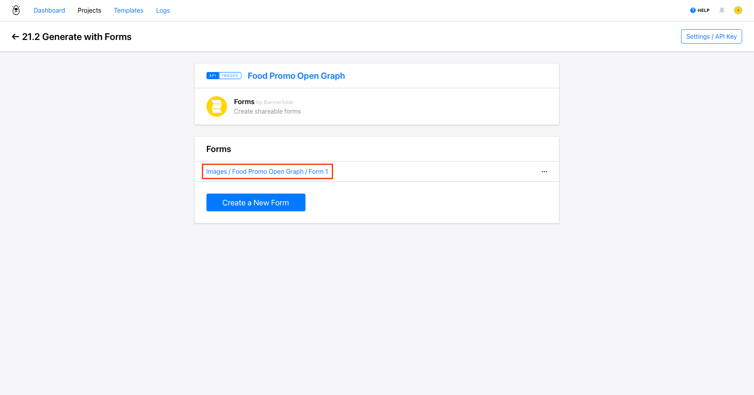Viewport: 754px width, 395px height.
Task: Go back using the arrow icon
Action: click(x=15, y=36)
